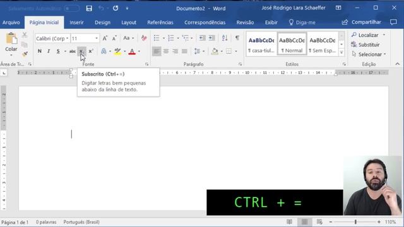The width and height of the screenshot is (404, 227).
Task: Justify text alignment
Action: (184, 51)
